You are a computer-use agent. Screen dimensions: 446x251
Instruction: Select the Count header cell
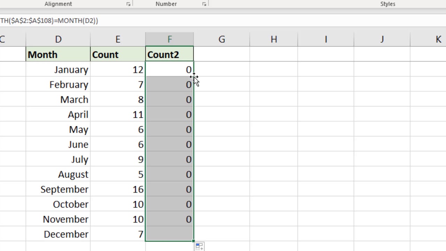[118, 55]
